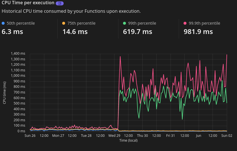Toggle the 75th percentile orange legend dot
Viewport: 237px width, 151px height.
[64, 23]
